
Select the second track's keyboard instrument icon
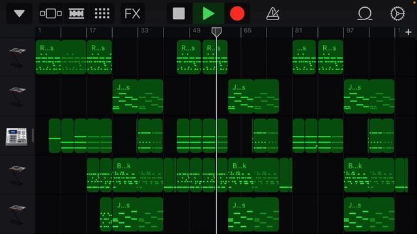tap(17, 96)
